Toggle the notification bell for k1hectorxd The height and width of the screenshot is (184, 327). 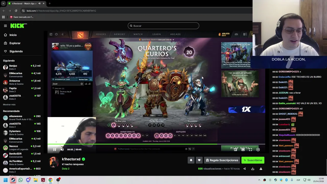191,160
